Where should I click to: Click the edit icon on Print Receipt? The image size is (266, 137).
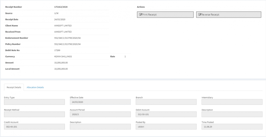click(140, 15)
